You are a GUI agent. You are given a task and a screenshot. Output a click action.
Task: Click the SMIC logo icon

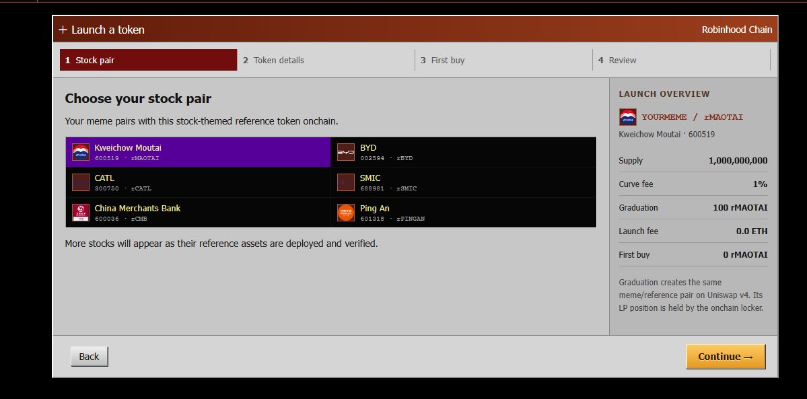346,183
